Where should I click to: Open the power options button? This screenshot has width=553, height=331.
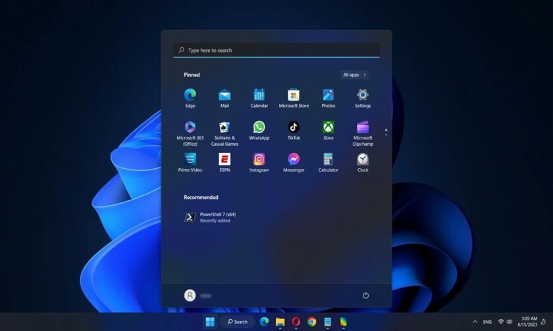pyautogui.click(x=366, y=295)
